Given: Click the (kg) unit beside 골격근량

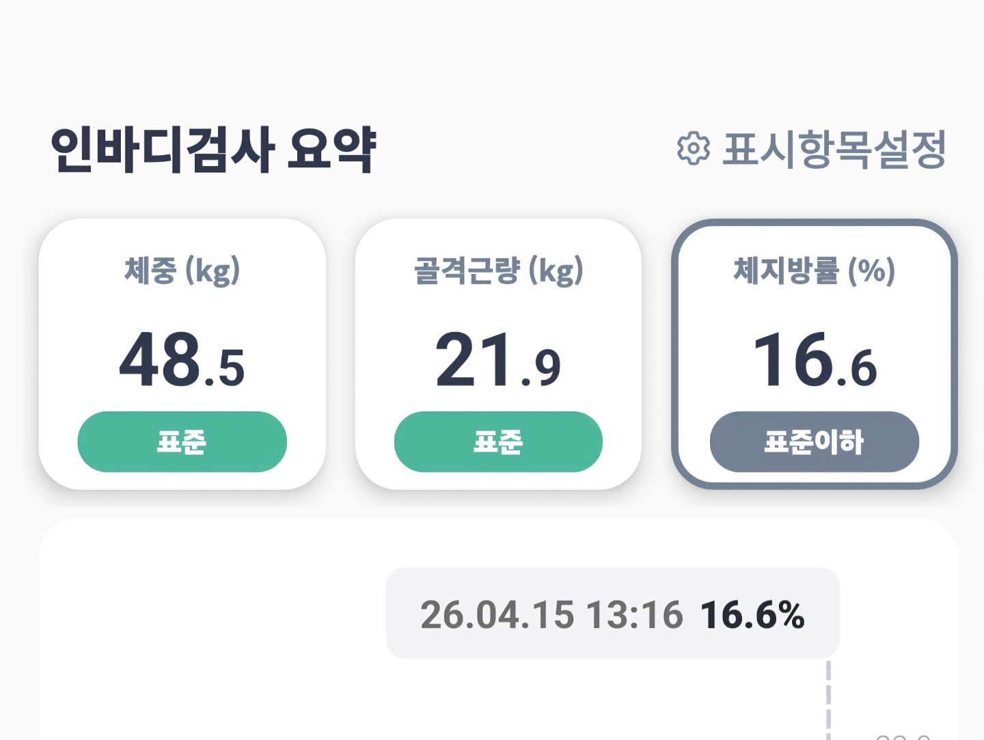Looking at the screenshot, I should pos(556,271).
